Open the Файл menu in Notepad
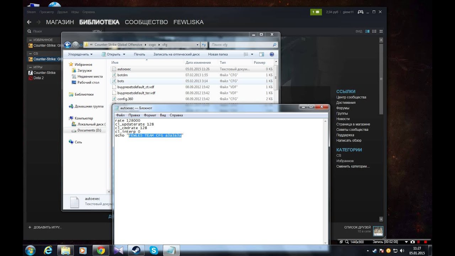 (120, 115)
